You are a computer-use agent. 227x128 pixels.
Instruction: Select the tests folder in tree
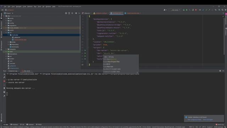(11, 52)
